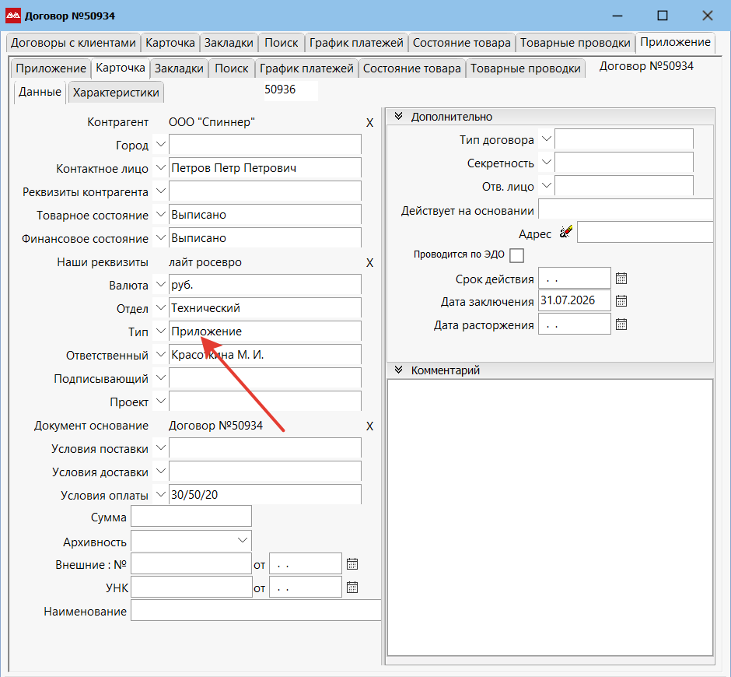Click the Адрес edit icon
Screen dimensions: 731x677
(x=566, y=232)
